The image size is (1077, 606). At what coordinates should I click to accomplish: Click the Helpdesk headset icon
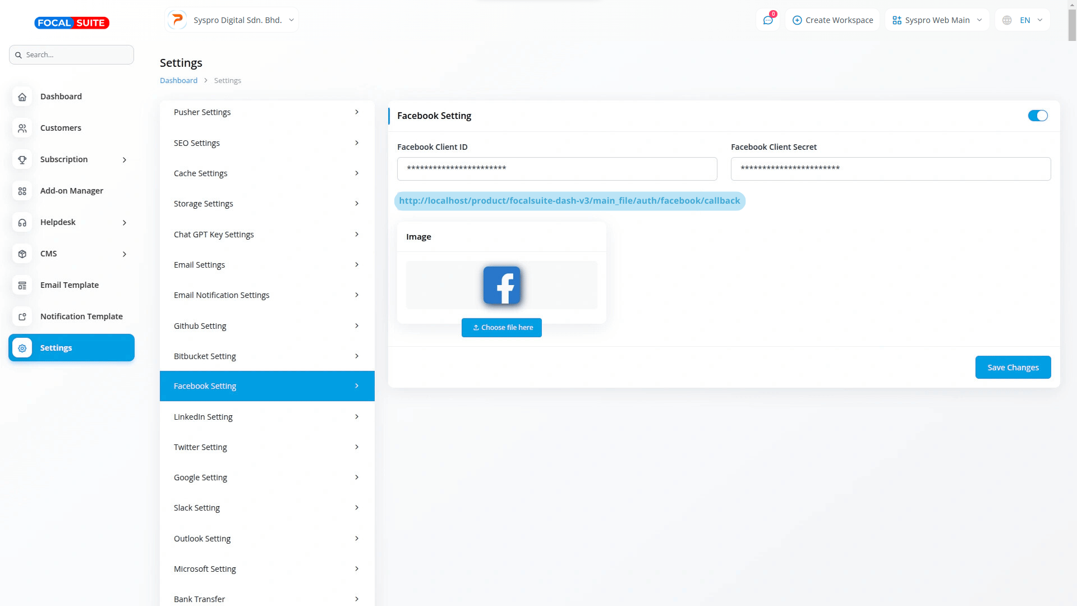click(x=22, y=222)
